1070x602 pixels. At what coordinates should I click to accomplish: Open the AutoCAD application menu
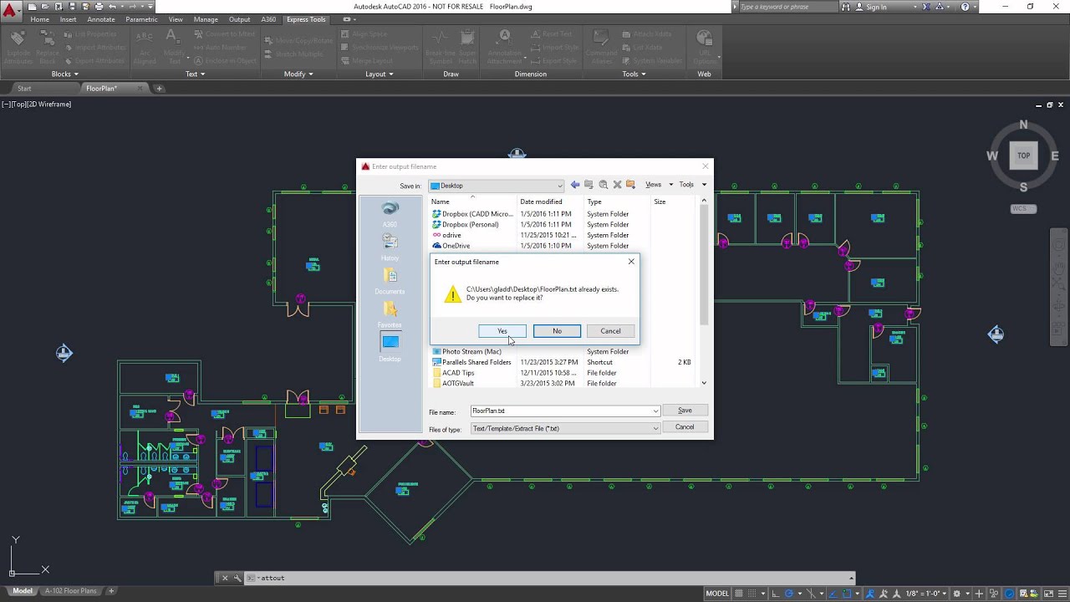tap(11, 11)
